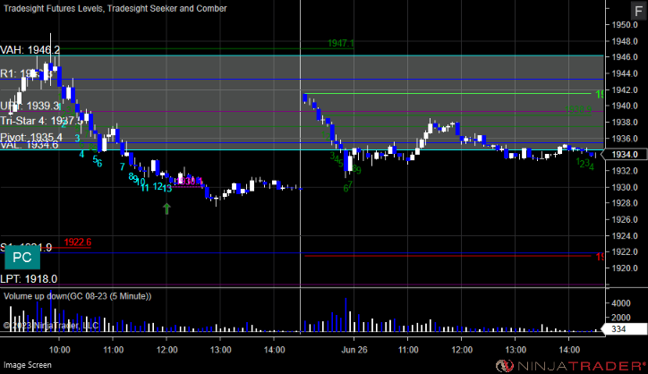
Task: Select the Tri-Star 4: 1937.5 label
Action: [41, 121]
